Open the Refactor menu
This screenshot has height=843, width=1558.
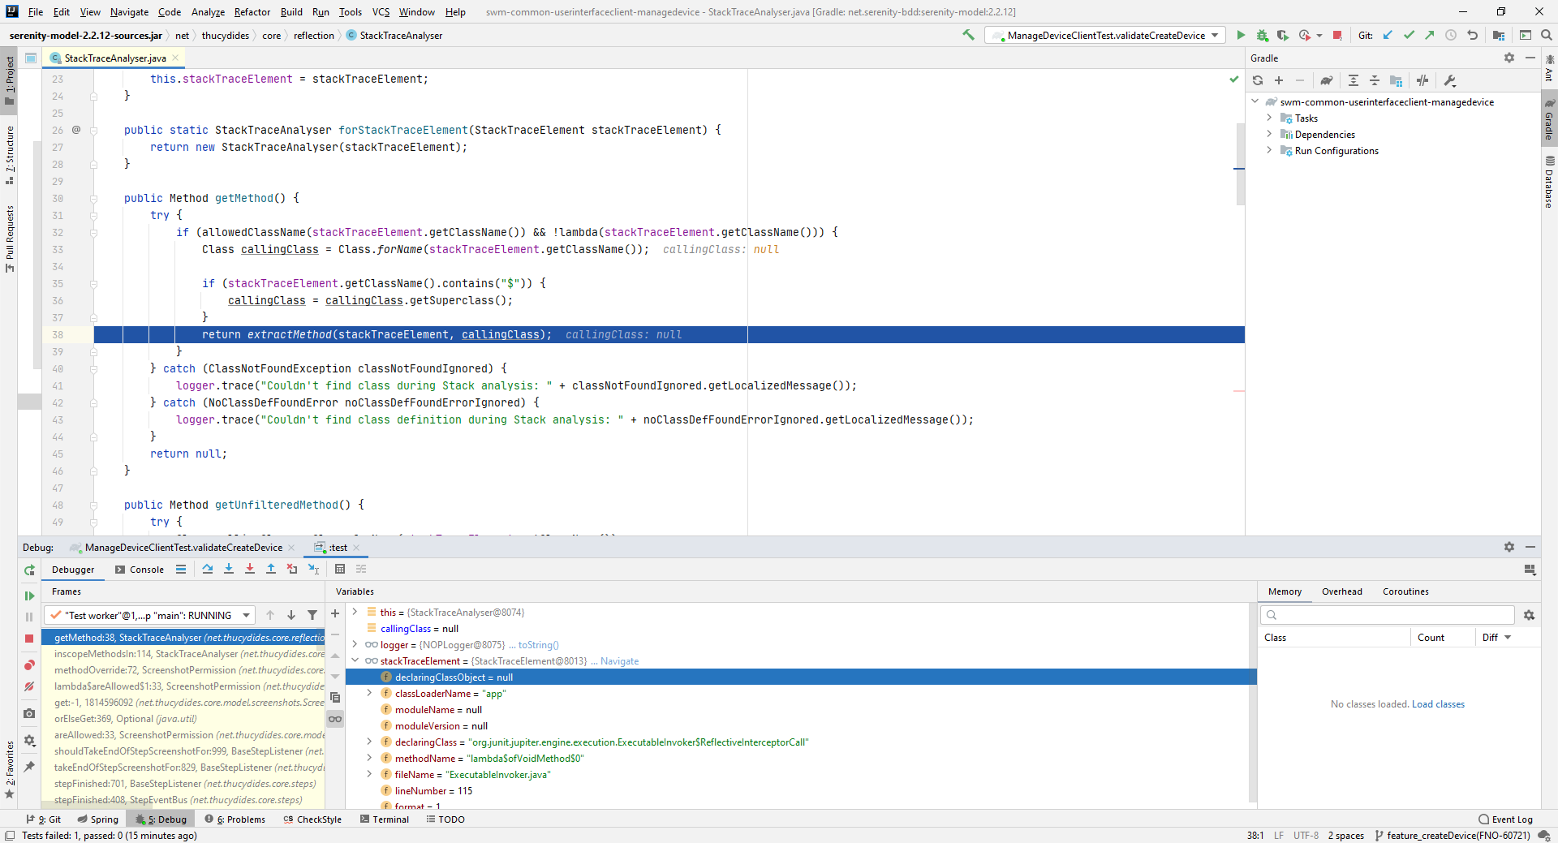252,11
